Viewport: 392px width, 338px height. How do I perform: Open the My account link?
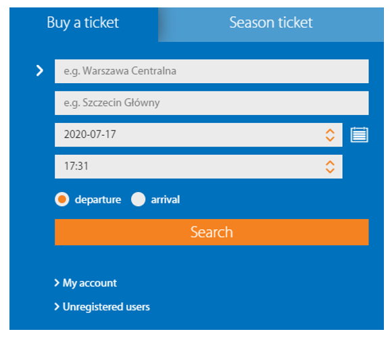pos(89,283)
